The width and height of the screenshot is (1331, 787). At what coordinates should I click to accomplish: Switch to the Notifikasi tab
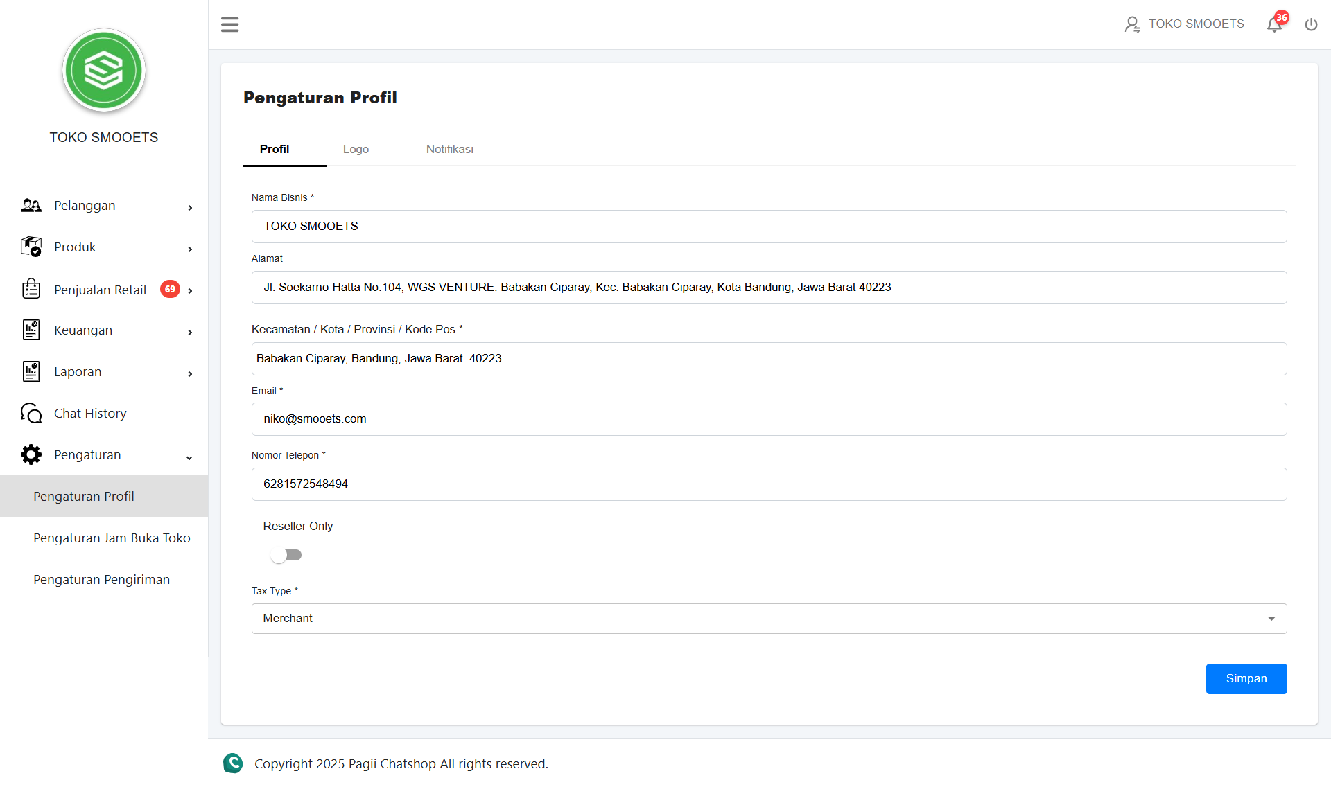(x=449, y=150)
